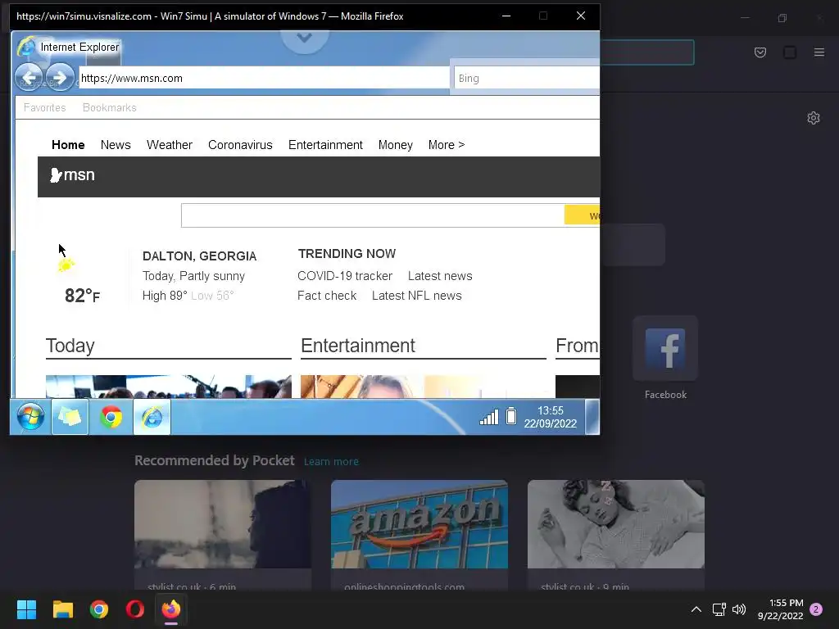Launch Chrome from the simulated Win7 taskbar
Screen dimensions: 839x629
pyautogui.click(x=111, y=417)
